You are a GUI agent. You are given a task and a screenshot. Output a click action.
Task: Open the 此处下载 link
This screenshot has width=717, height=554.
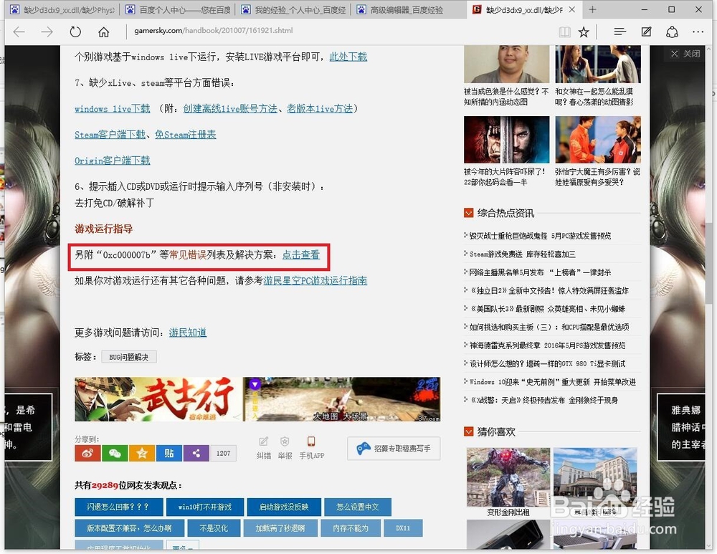click(348, 57)
